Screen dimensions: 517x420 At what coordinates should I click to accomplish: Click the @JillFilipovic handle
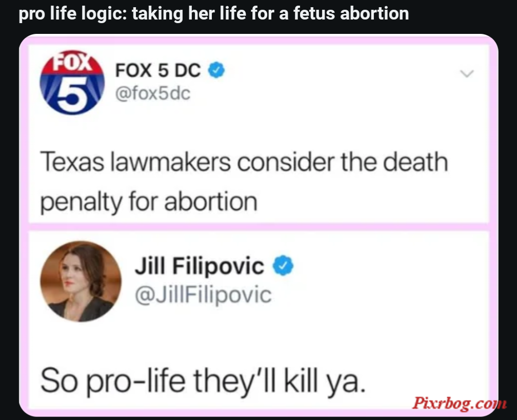point(204,295)
